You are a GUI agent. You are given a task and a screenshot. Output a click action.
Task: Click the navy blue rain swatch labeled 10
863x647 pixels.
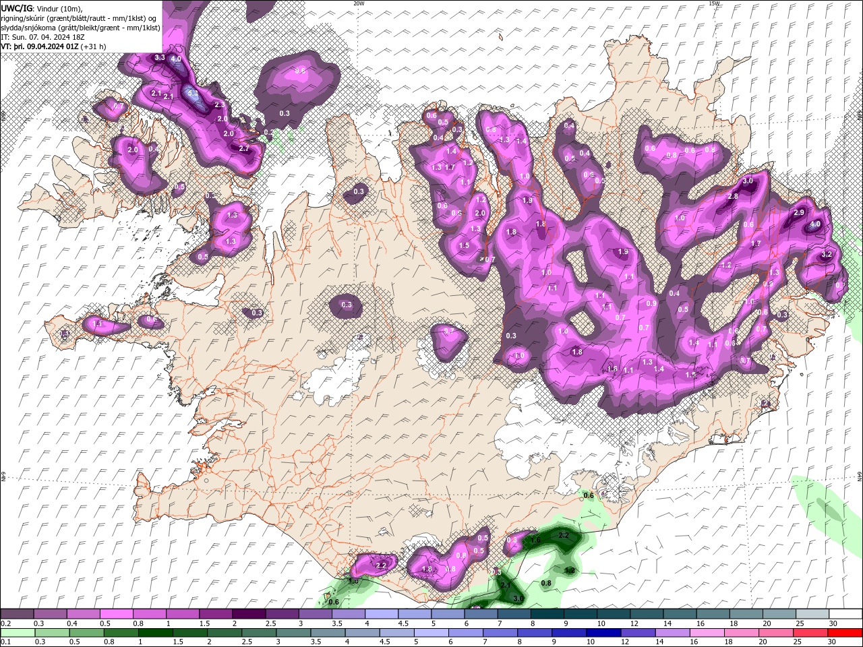click(x=603, y=633)
